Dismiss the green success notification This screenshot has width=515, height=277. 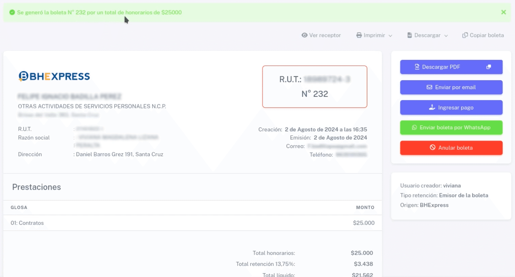pos(503,12)
